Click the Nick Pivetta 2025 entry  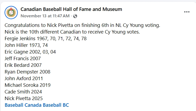(24, 98)
